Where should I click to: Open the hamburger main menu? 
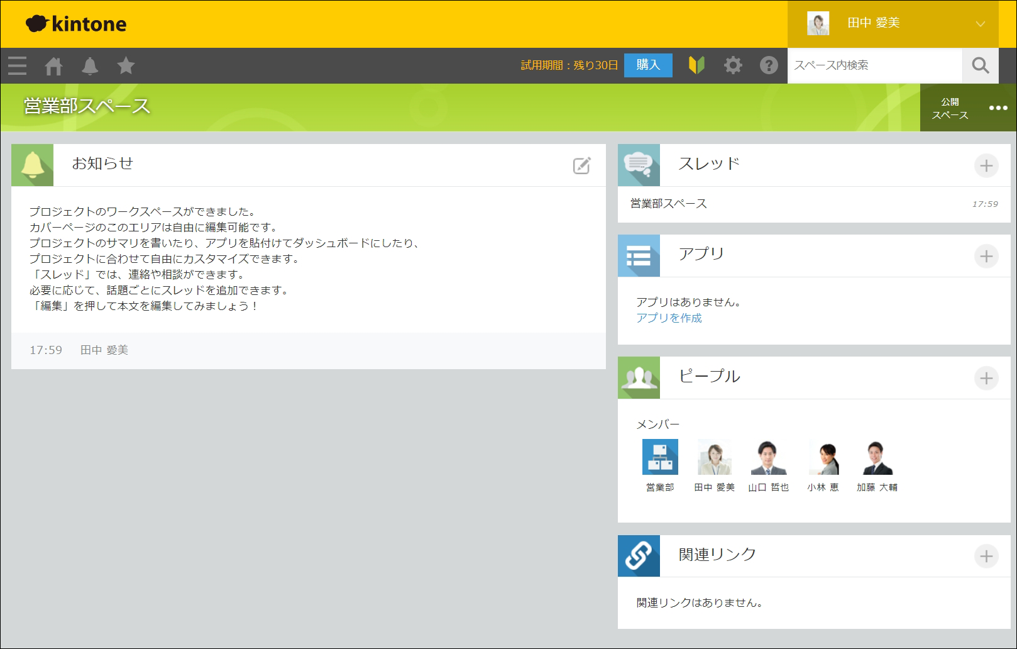click(18, 65)
